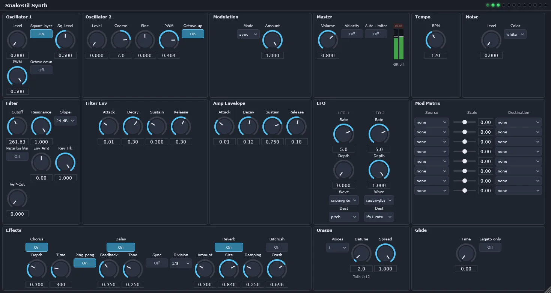Click first Mod Matrix scale value 0.00
Screen dimensions: 551x293
[x=486, y=122]
